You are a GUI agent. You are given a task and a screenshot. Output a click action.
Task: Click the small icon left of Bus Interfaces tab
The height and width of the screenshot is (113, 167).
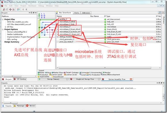pyautogui.click(x=57, y=13)
